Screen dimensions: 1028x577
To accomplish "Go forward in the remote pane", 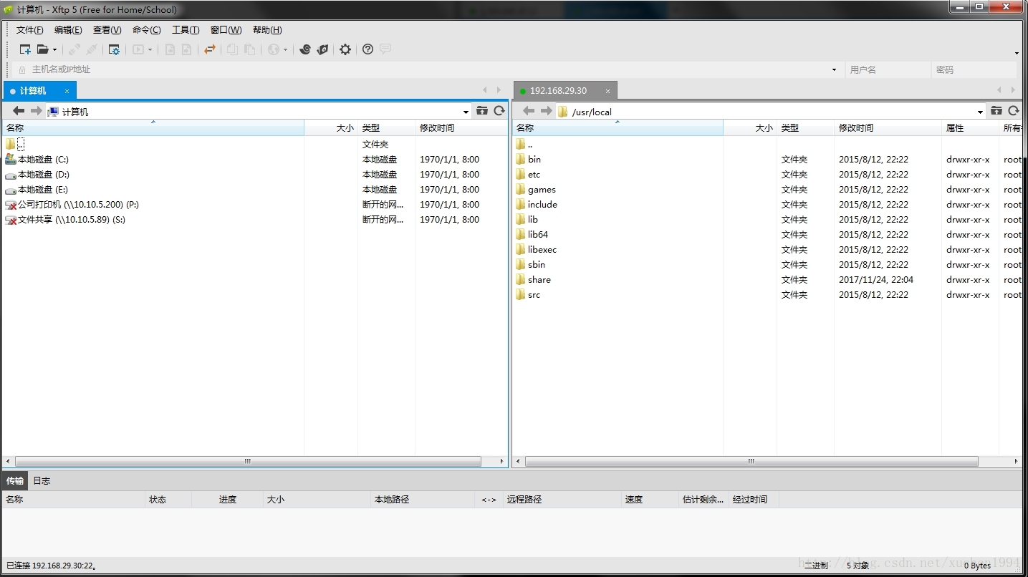I will 546,111.
